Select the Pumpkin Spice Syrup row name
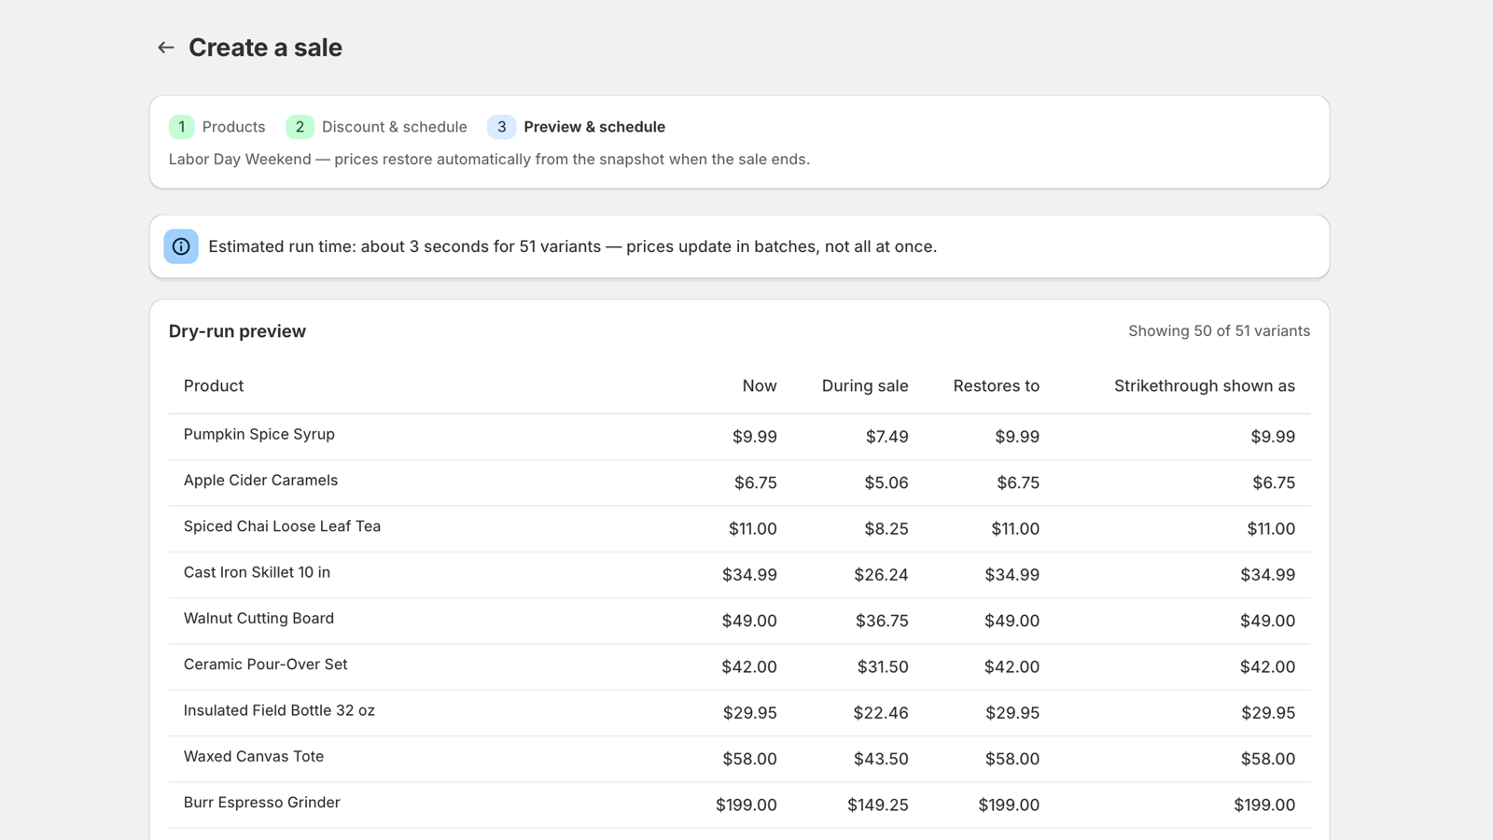1493x840 pixels. (x=259, y=434)
